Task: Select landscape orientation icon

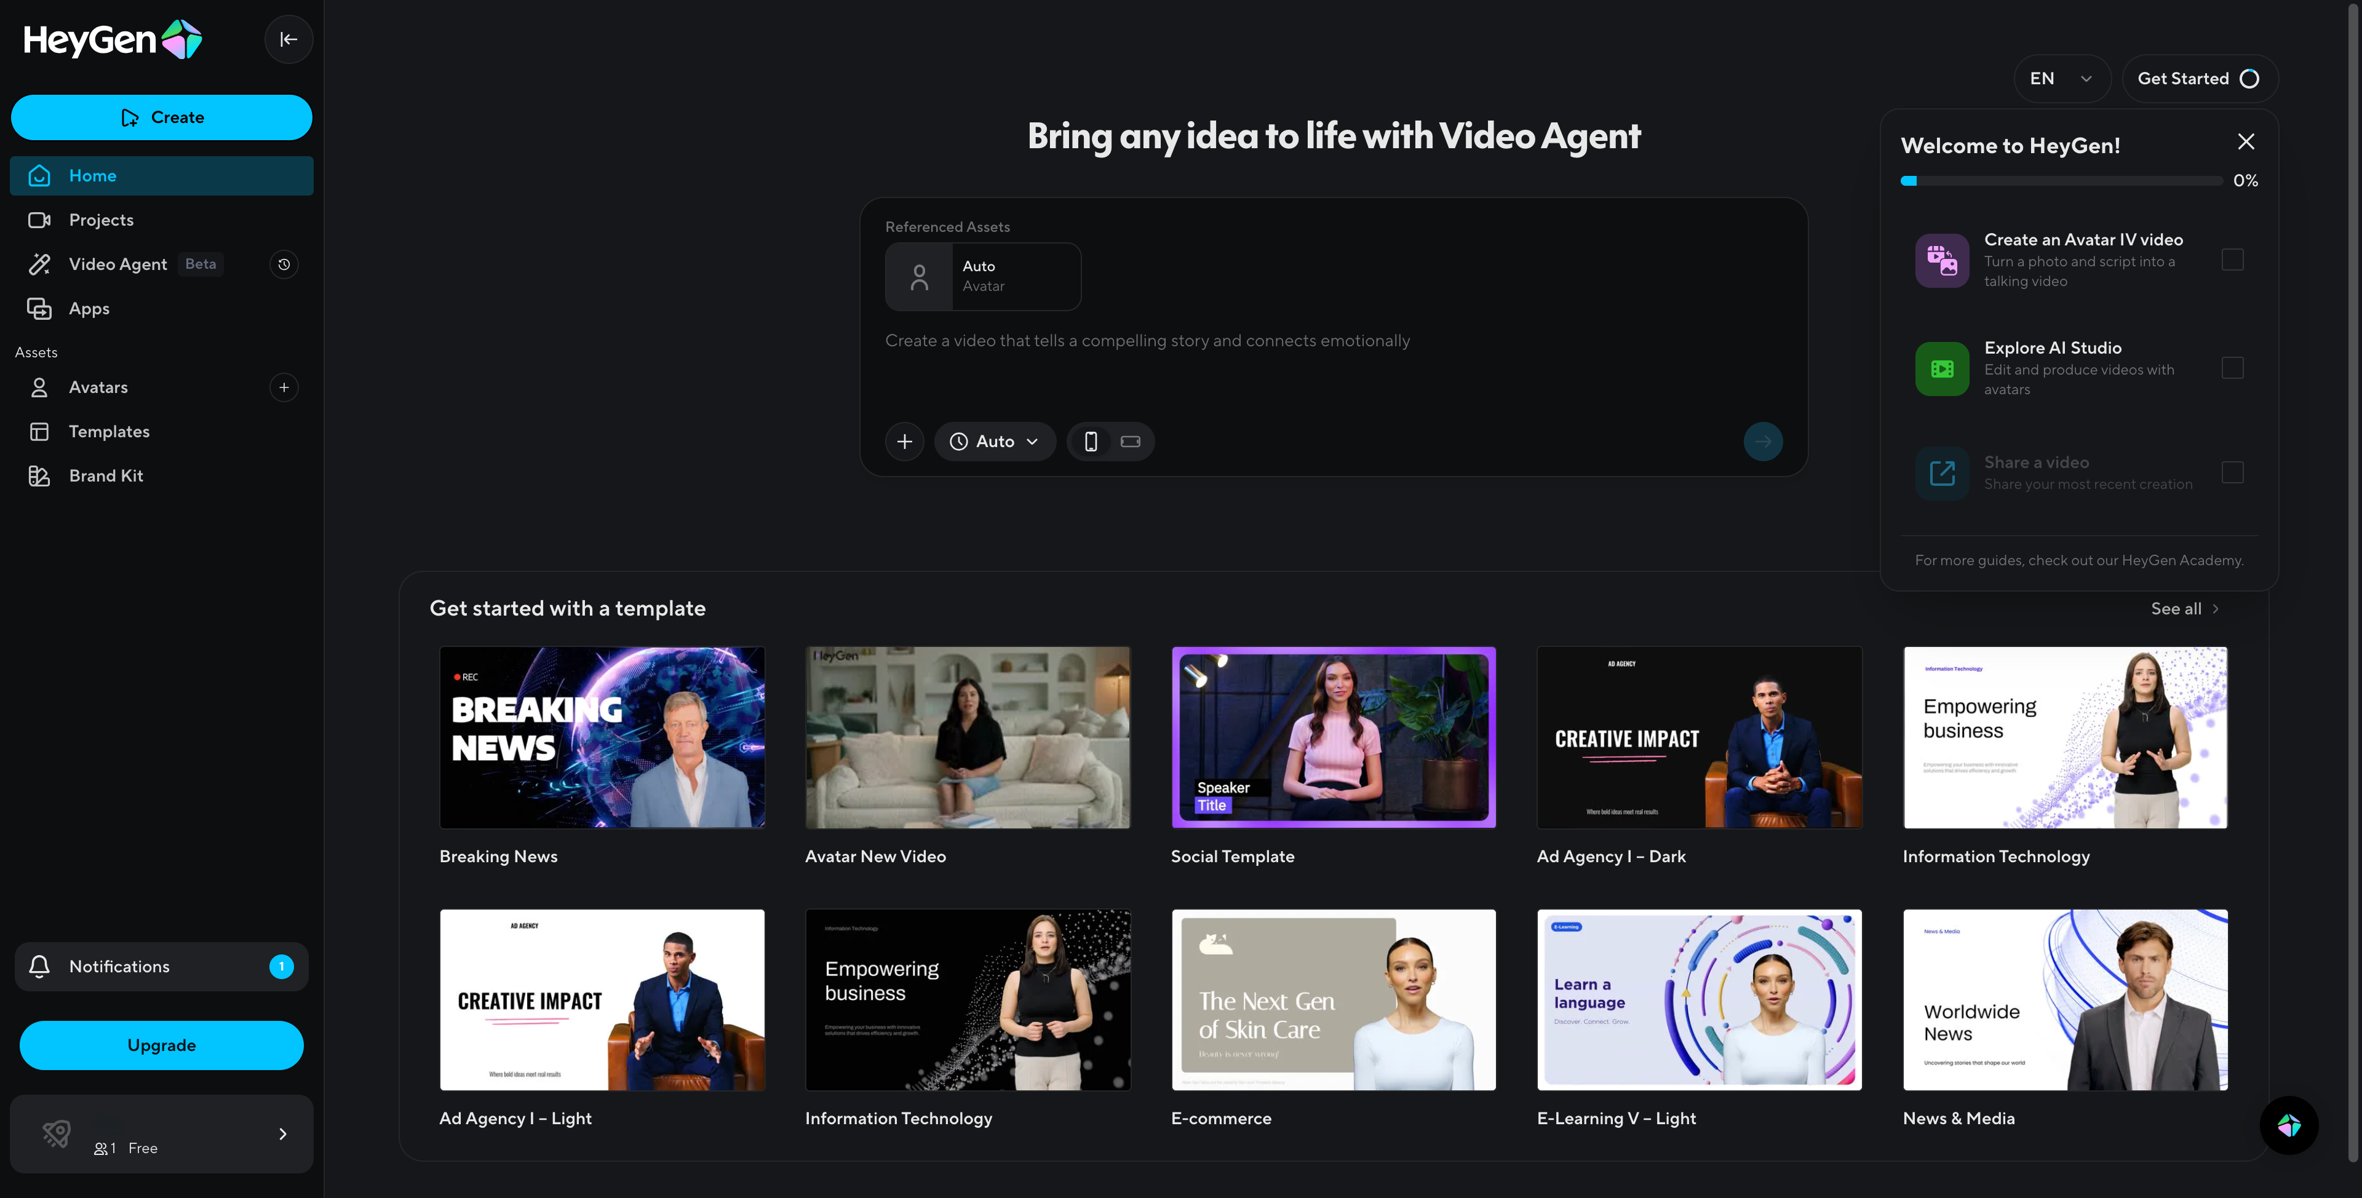Action: (1130, 442)
